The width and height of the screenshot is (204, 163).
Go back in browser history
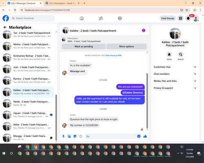(4, 10)
